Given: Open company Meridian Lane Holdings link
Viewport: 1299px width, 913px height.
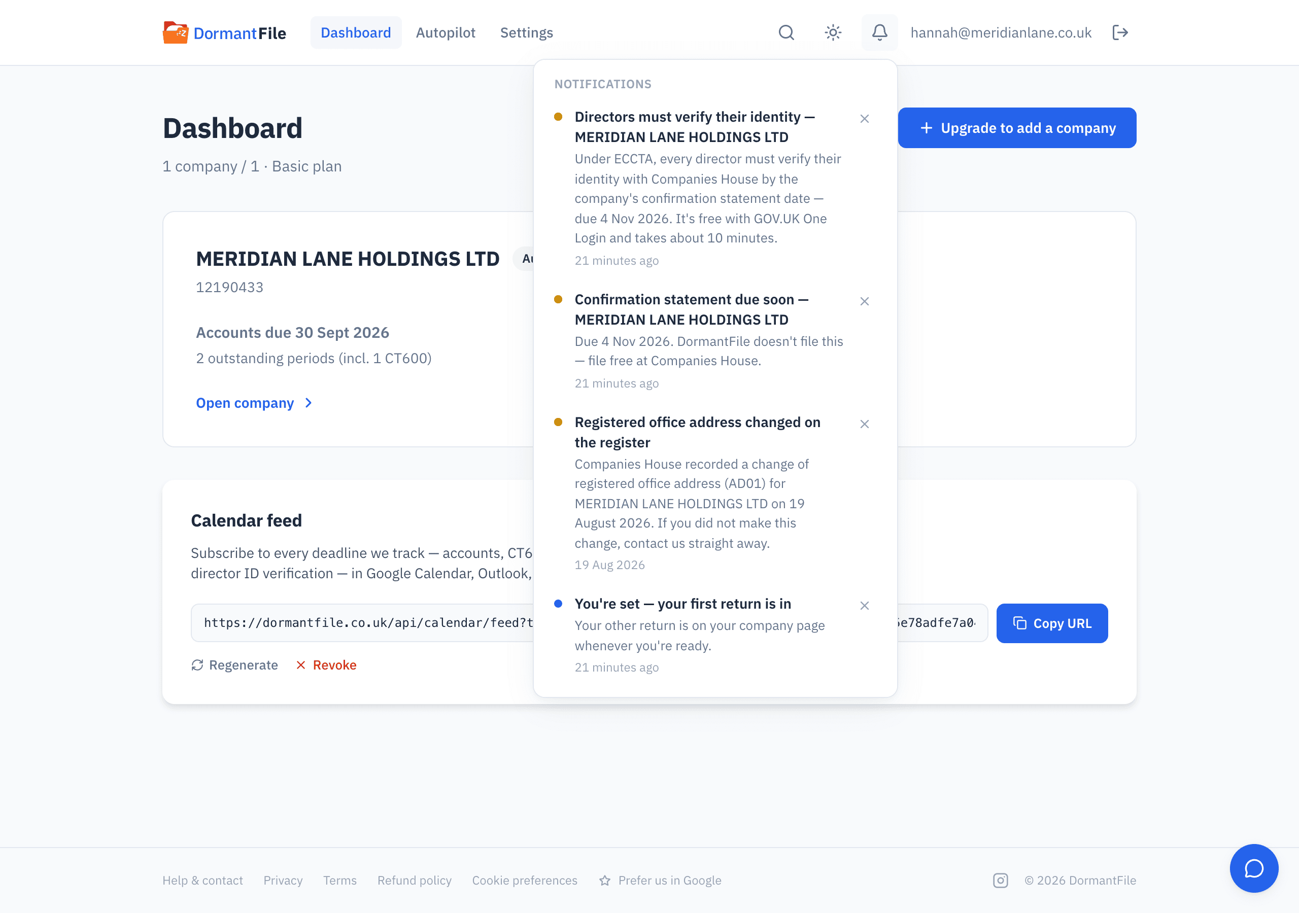Looking at the screenshot, I should (x=254, y=403).
